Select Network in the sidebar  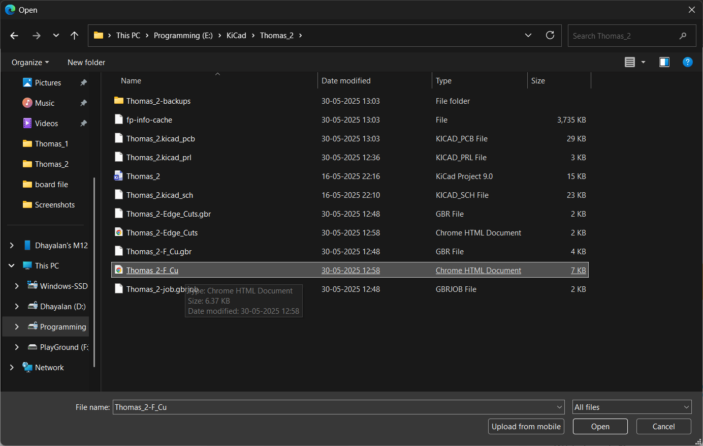pos(49,367)
